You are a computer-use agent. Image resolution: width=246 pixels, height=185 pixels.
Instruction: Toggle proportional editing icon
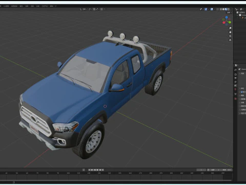(x=102, y=9)
